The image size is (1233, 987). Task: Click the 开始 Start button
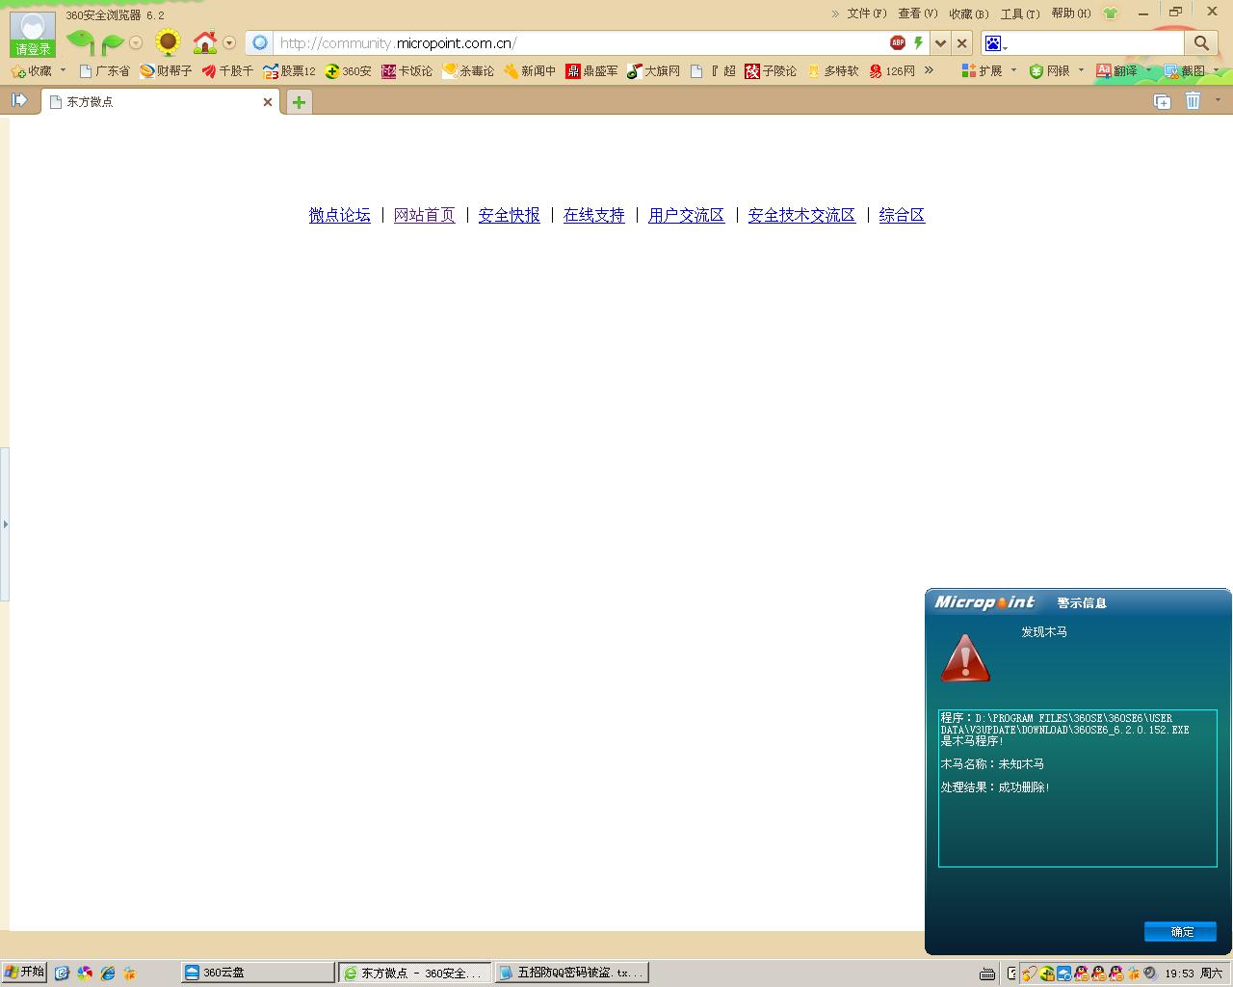(24, 972)
